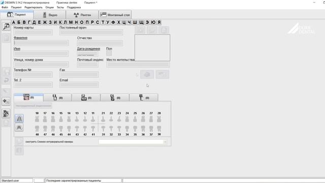Select tooth 23 in the dental chart
Image resolution: width=325 pixels, height=183 pixels.
coord(119,119)
